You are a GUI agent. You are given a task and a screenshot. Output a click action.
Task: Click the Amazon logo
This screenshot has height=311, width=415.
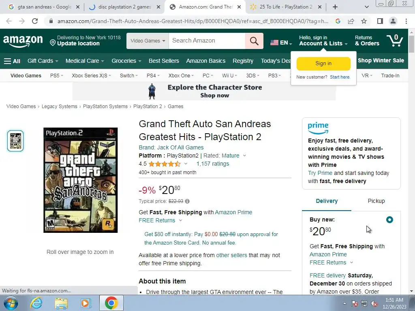(x=23, y=41)
